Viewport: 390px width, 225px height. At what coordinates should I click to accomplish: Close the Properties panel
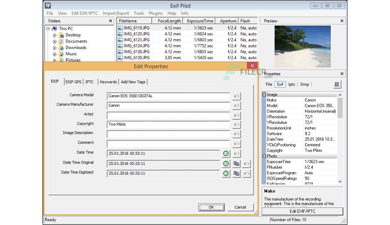342,73
